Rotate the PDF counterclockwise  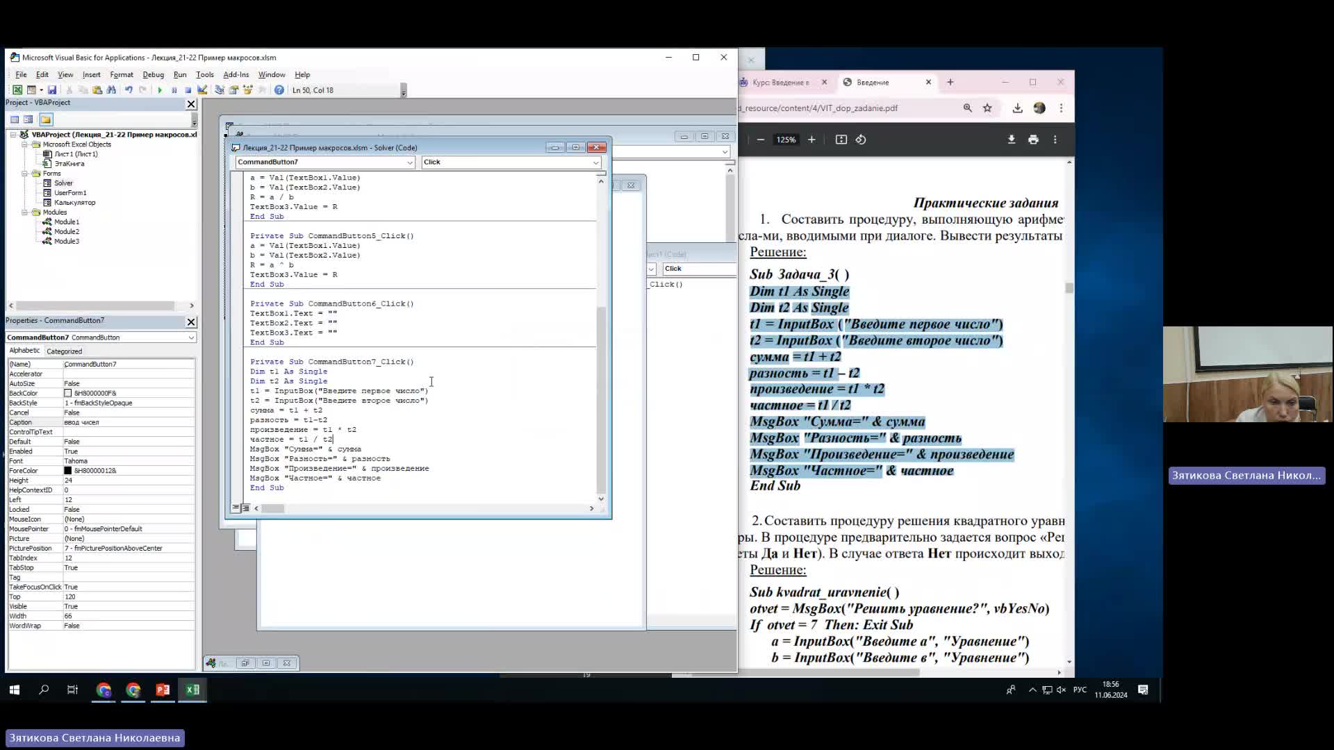[x=861, y=140]
